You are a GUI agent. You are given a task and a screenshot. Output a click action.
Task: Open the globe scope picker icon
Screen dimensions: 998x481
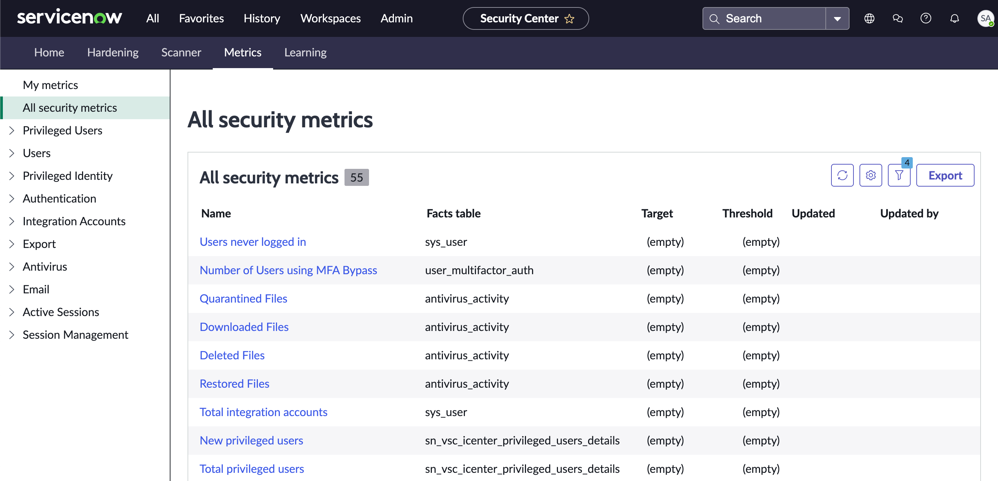[x=869, y=18]
